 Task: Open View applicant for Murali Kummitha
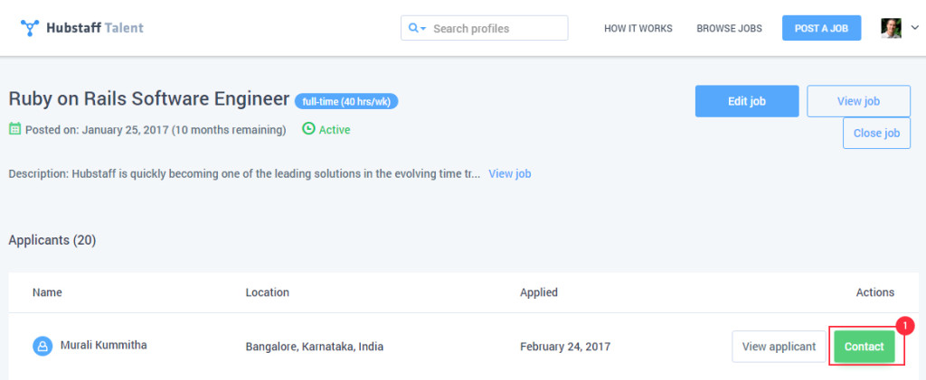click(x=778, y=347)
